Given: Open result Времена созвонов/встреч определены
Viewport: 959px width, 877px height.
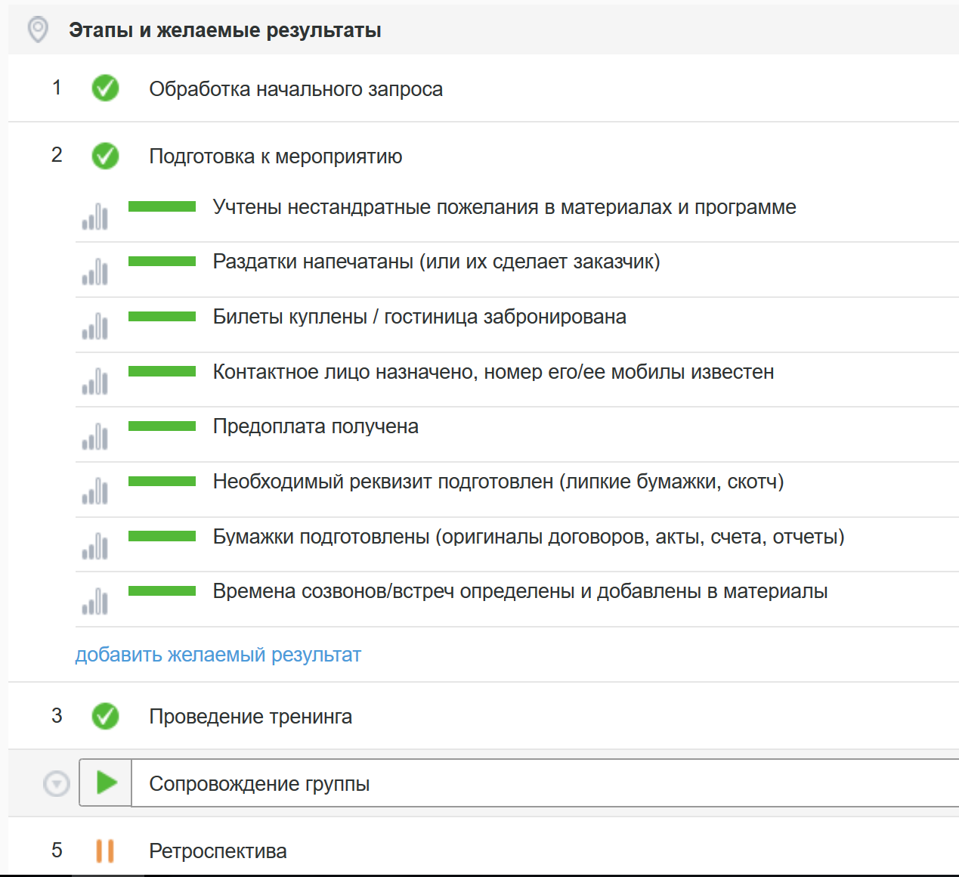Looking at the screenshot, I should pyautogui.click(x=520, y=591).
